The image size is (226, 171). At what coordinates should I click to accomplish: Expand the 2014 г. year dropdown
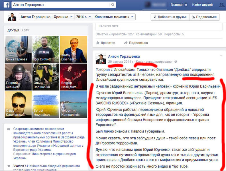[84, 17]
